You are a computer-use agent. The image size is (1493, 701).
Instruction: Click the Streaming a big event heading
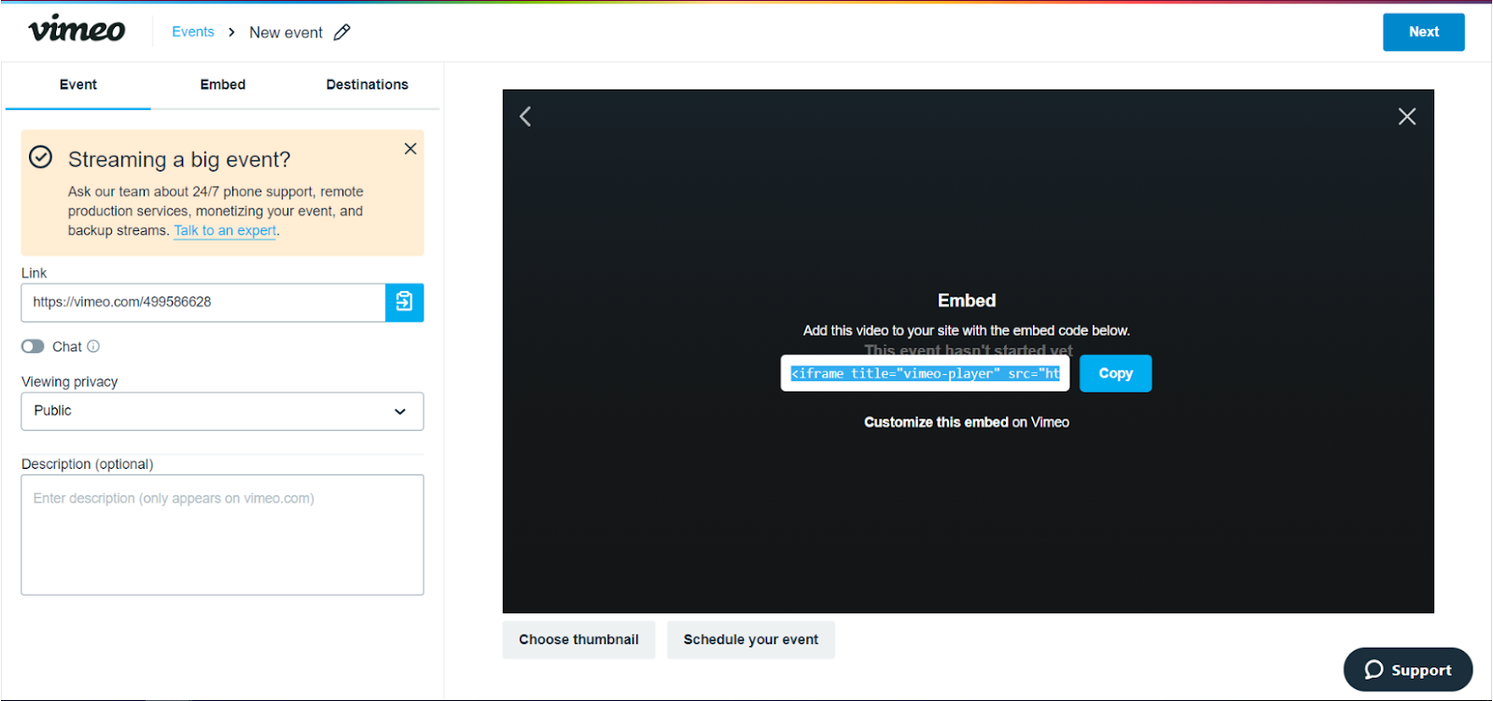click(179, 159)
